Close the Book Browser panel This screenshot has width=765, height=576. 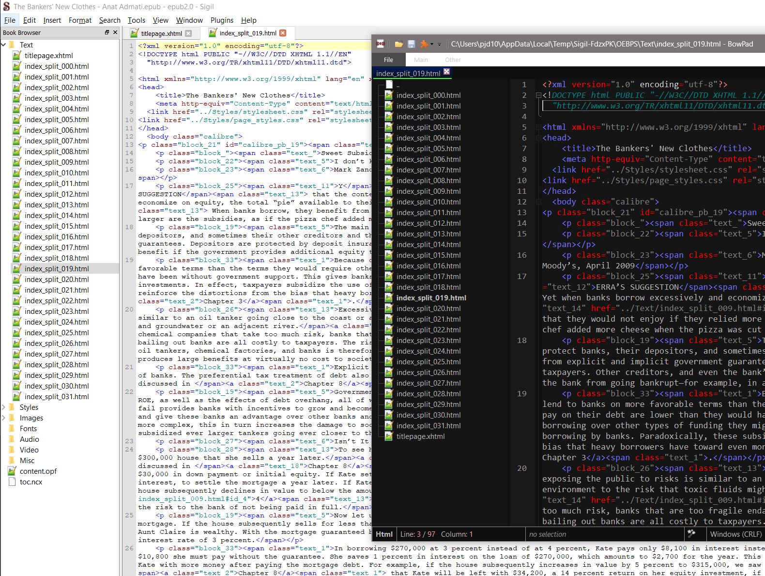(115, 32)
